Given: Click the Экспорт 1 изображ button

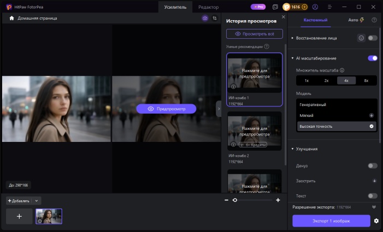Looking at the screenshot, I should click(x=331, y=221).
